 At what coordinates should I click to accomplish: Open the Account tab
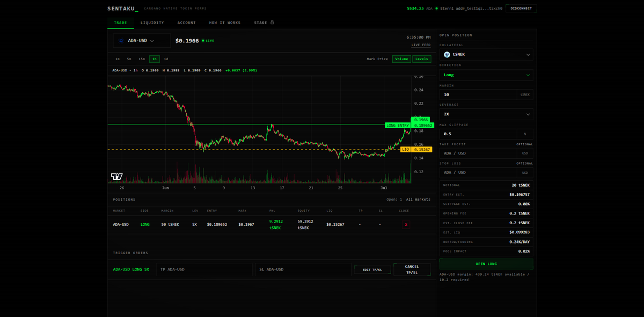(x=187, y=23)
